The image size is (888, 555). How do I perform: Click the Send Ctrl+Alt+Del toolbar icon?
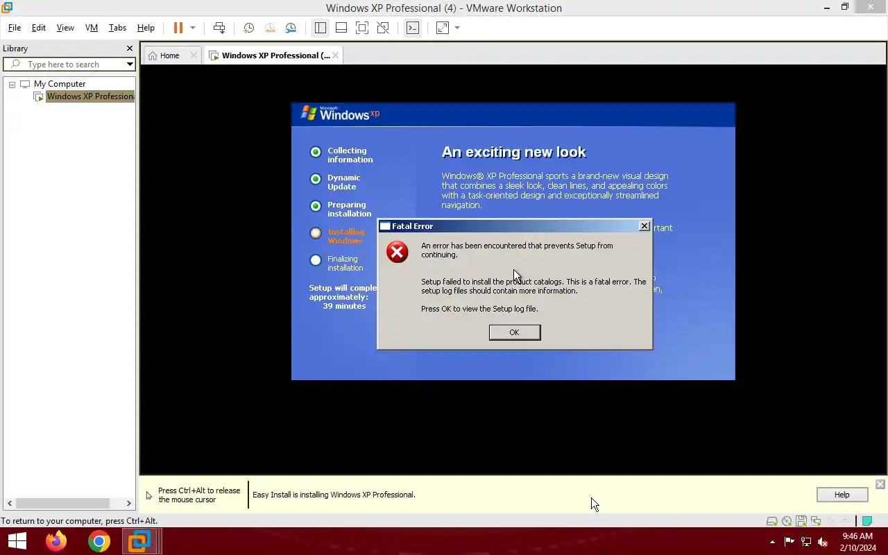(219, 28)
